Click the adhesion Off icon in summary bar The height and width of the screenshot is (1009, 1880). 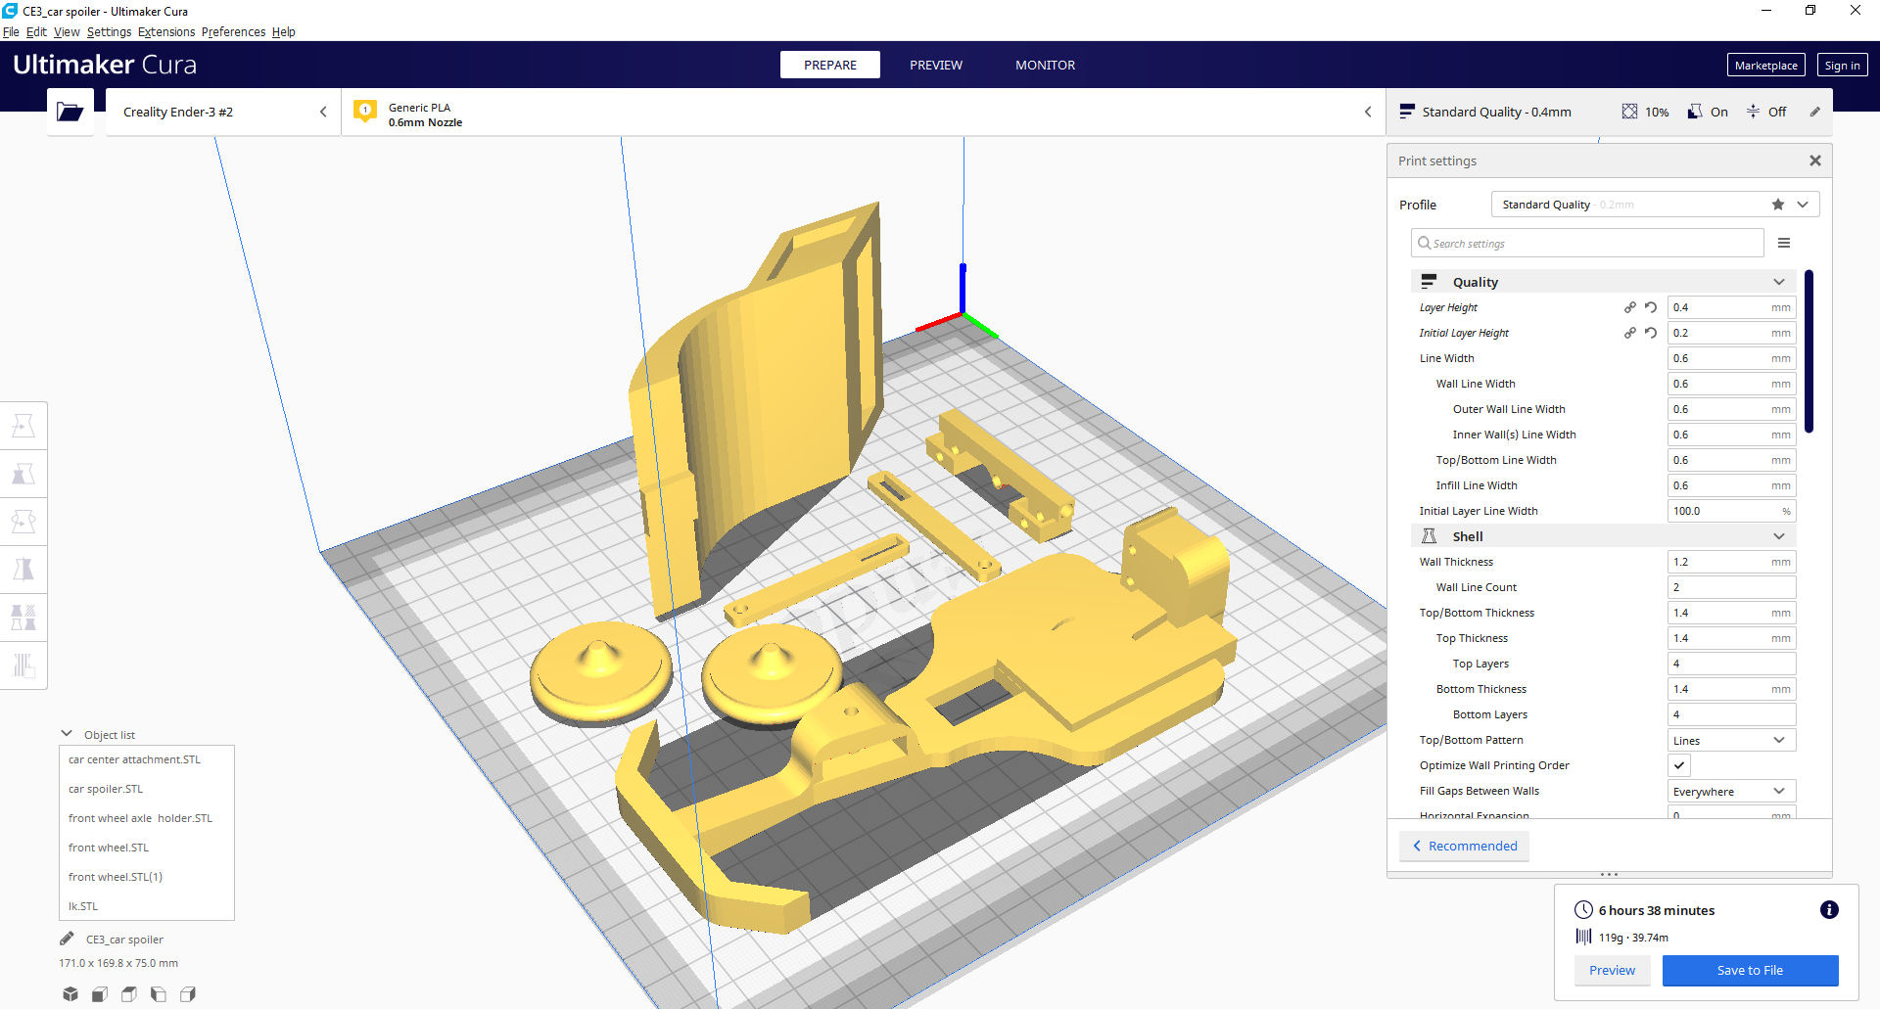[x=1754, y=112]
